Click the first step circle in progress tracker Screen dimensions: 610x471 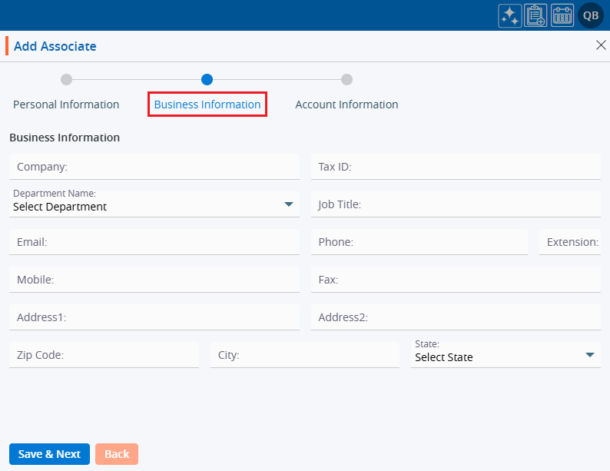point(66,79)
